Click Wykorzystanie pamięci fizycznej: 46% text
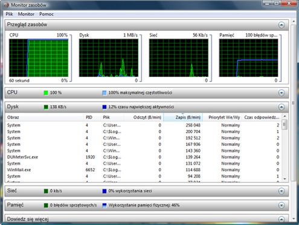299x225 pixels. 144,205
